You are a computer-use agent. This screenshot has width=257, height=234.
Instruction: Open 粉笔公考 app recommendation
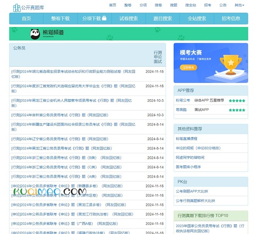(x=183, y=100)
